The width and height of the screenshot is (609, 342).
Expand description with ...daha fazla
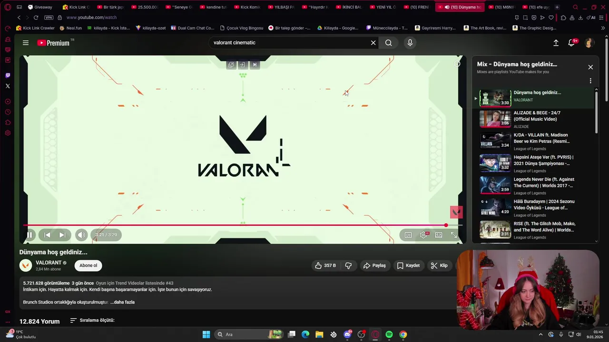(x=122, y=302)
